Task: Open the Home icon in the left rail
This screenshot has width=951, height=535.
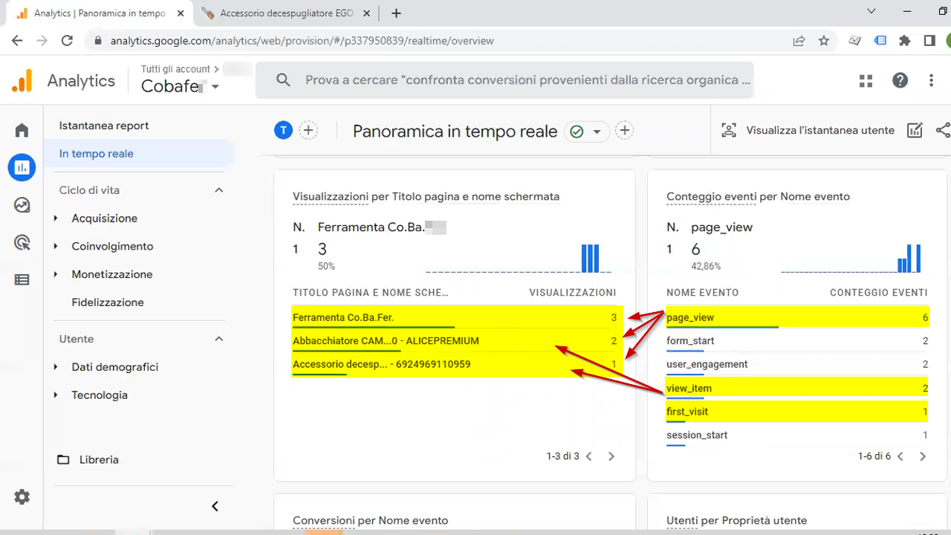Action: [22, 129]
